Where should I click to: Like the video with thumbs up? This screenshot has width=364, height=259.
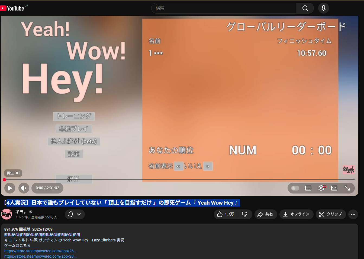[x=226, y=214]
